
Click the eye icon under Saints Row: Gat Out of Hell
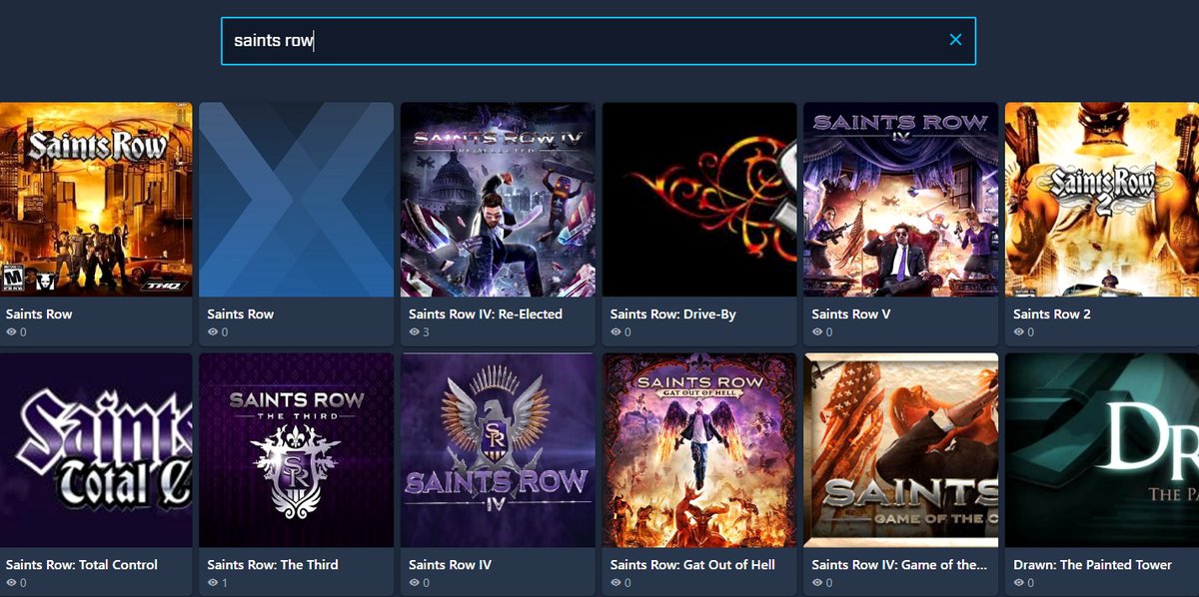(x=615, y=583)
